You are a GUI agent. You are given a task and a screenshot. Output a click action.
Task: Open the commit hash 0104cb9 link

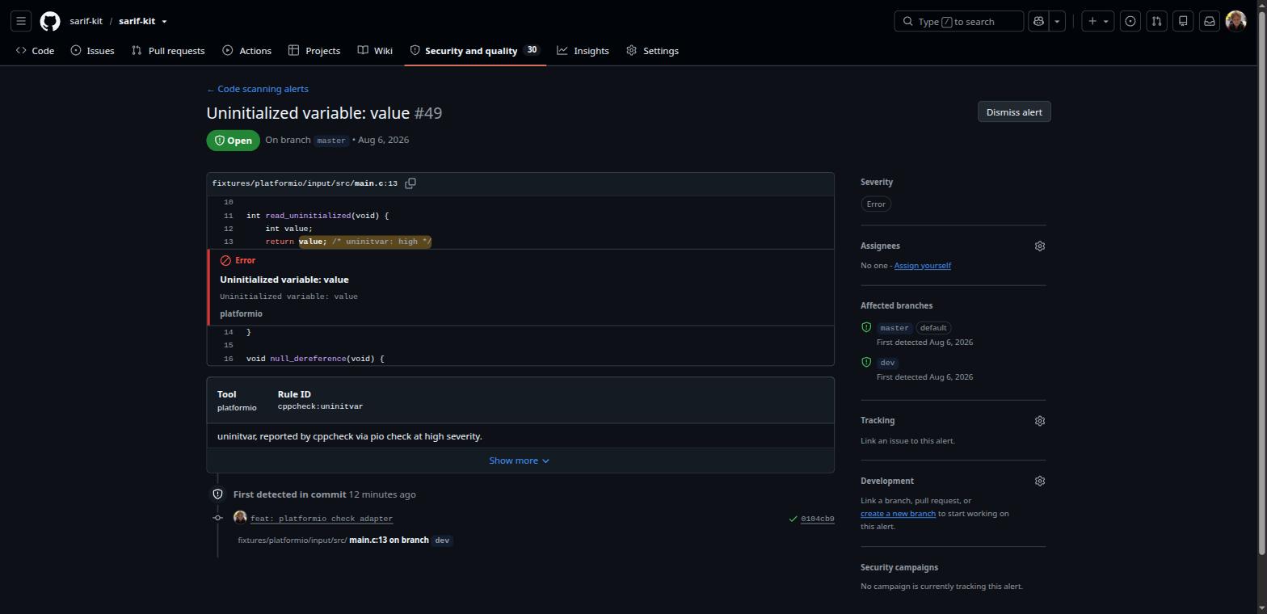coord(817,519)
